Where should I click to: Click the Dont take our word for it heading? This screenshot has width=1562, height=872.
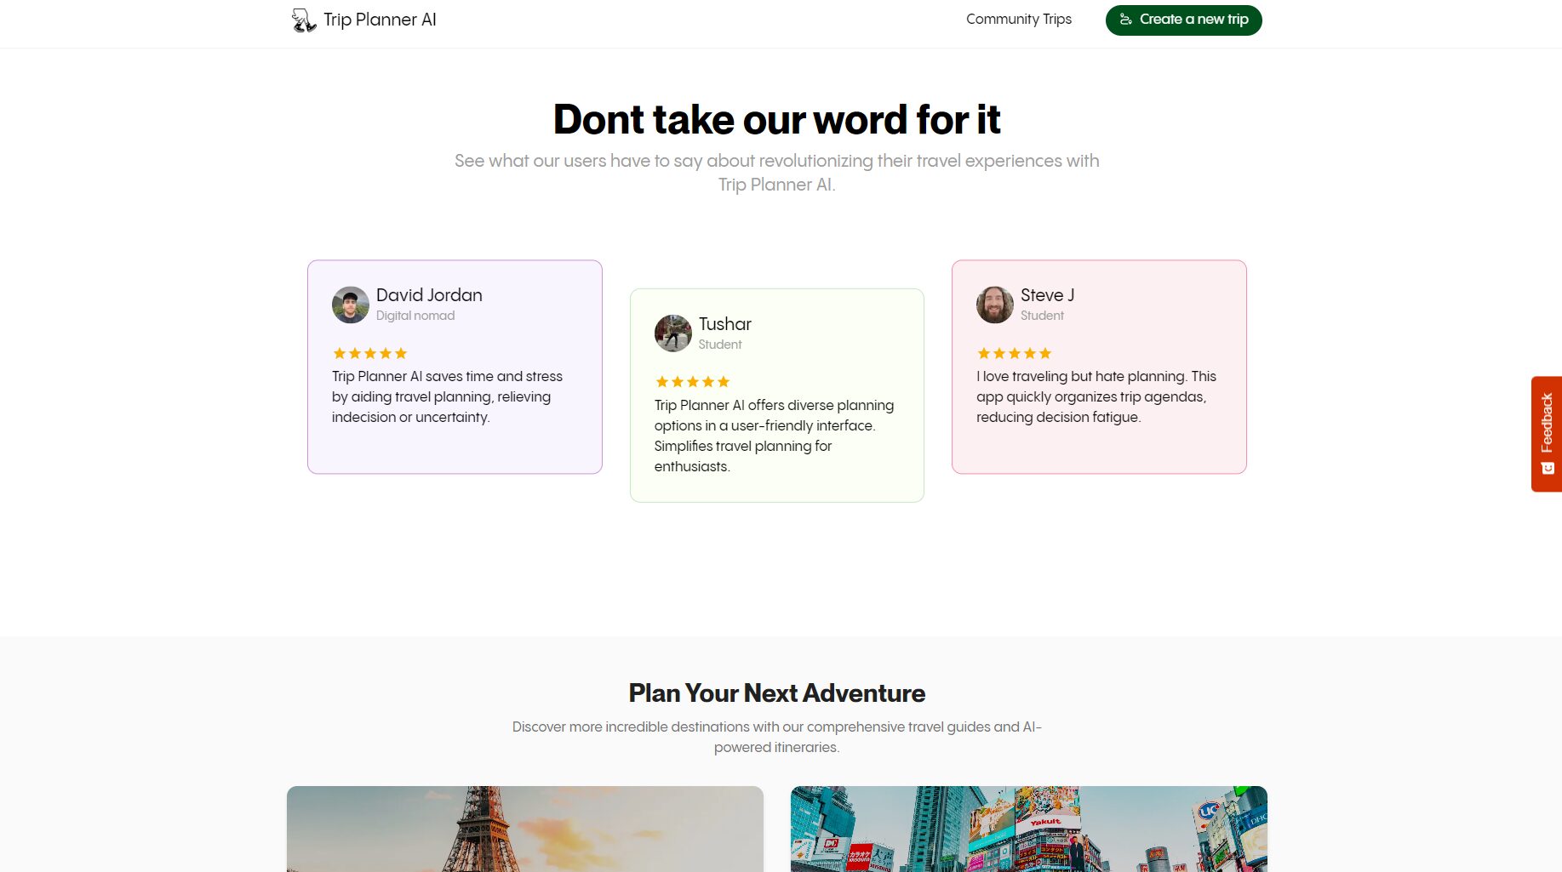click(x=776, y=119)
